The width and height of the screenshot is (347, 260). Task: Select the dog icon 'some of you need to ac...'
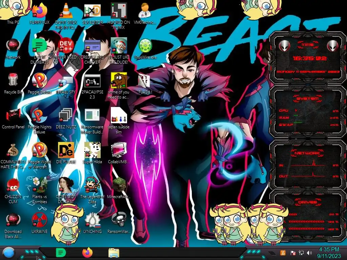pos(119,86)
